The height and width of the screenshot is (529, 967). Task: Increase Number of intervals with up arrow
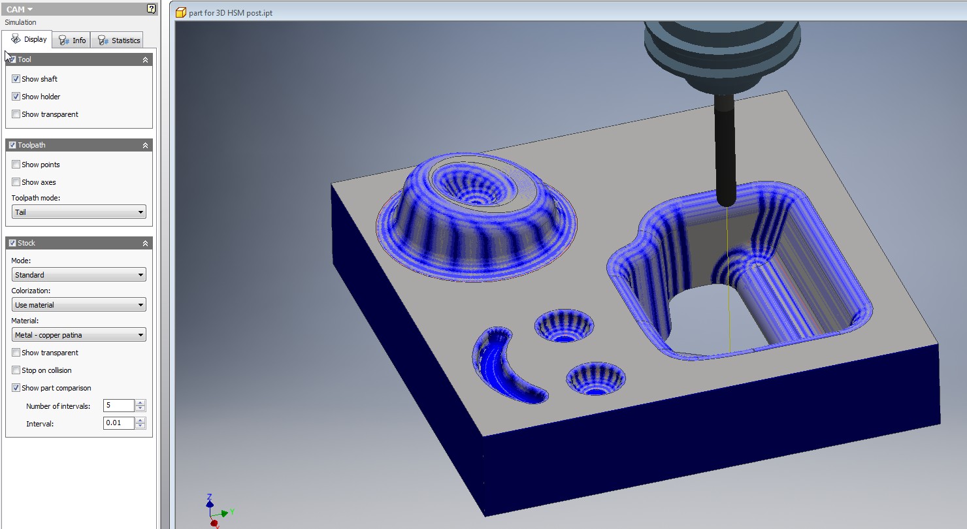[140, 403]
